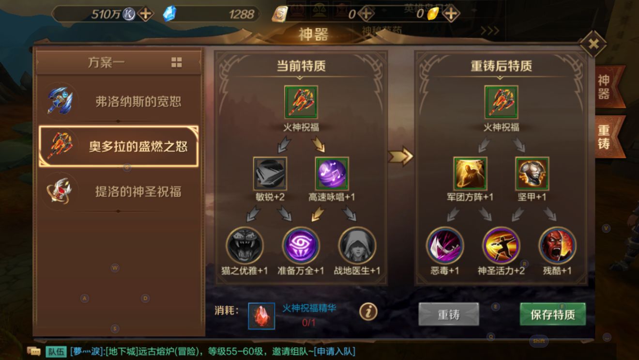The height and width of the screenshot is (360, 639).
Task: Open the info icon beside 火神祝福精华
Action: click(x=368, y=312)
